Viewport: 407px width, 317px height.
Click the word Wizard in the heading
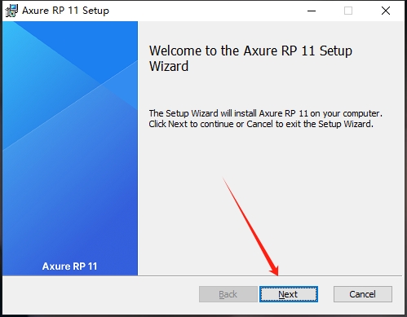tap(169, 66)
